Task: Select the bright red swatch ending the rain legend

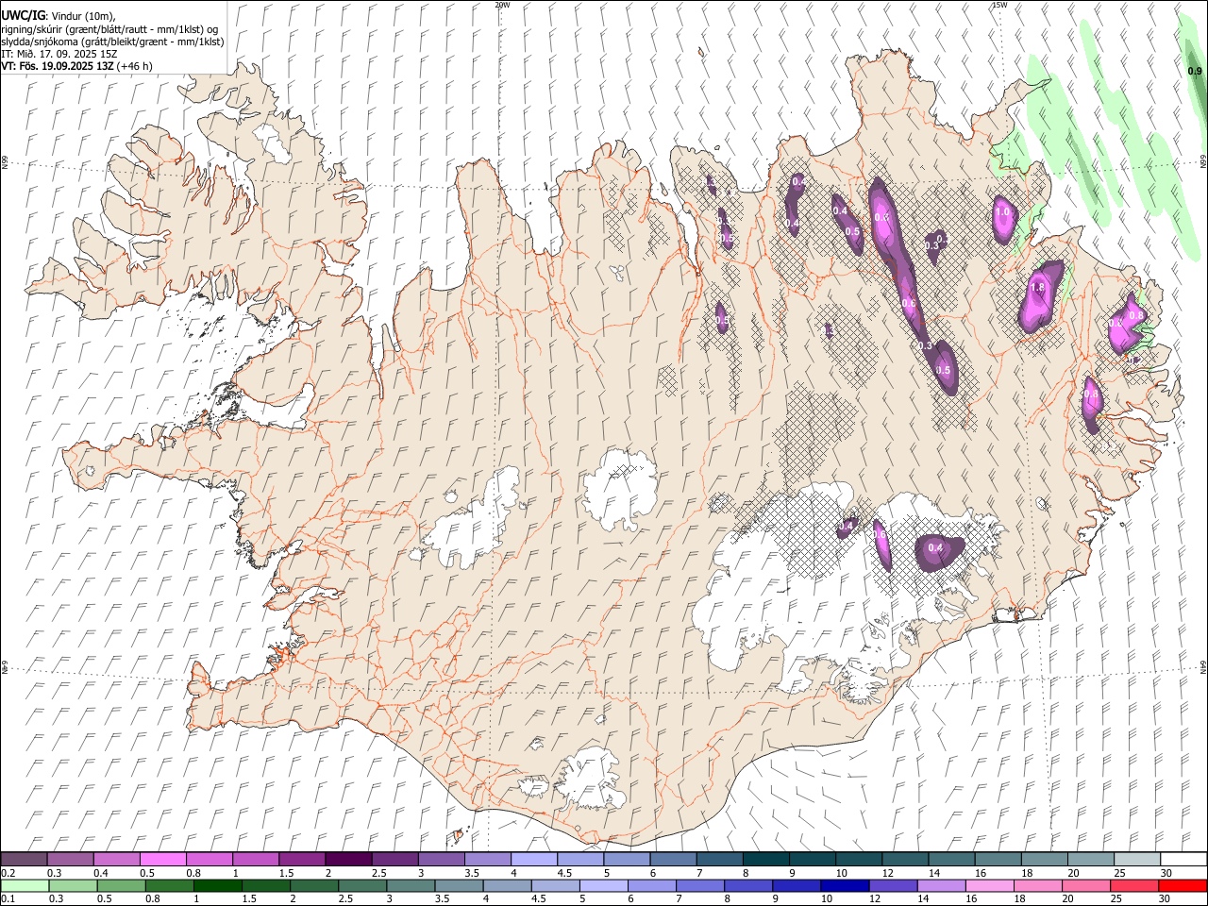Action: coord(1183,886)
